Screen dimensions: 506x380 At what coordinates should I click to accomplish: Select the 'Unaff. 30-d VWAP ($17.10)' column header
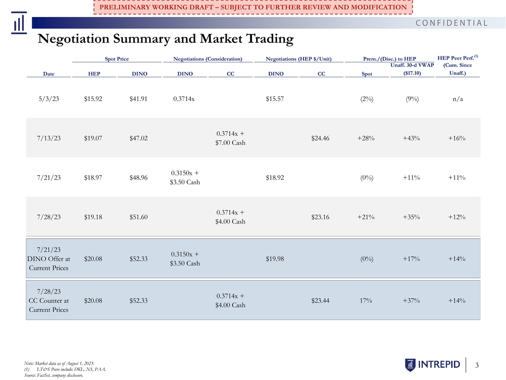(x=412, y=69)
